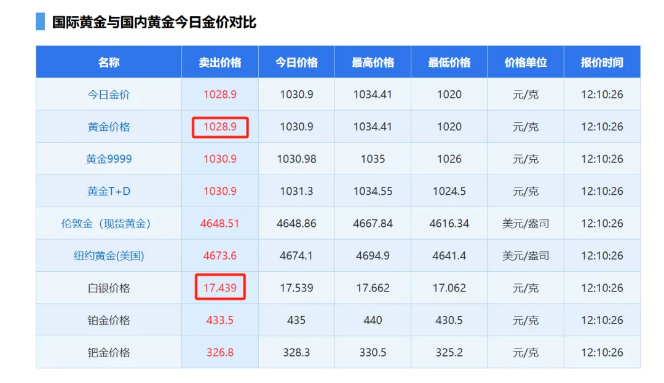664x383 pixels.
Task: Click highest price 1034.55
Action: [373, 191]
